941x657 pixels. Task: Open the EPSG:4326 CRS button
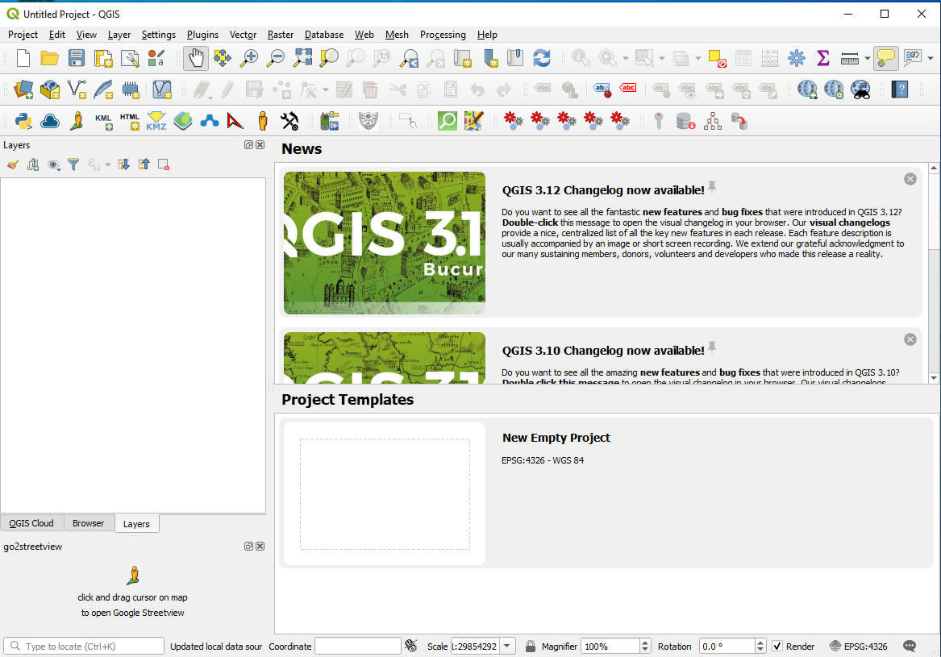[858, 647]
